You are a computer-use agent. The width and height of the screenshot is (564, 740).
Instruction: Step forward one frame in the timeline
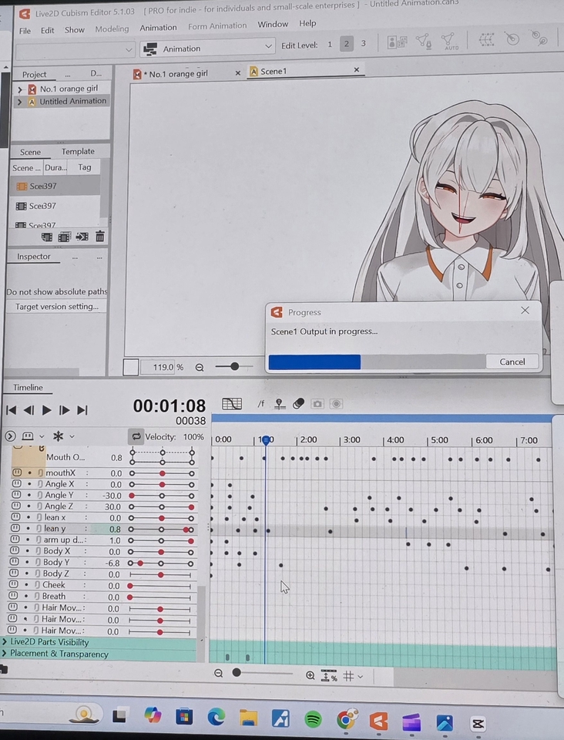(x=65, y=410)
